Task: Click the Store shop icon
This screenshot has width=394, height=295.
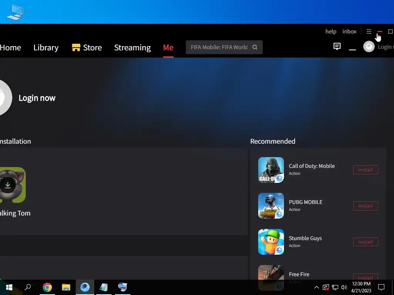Action: point(76,47)
